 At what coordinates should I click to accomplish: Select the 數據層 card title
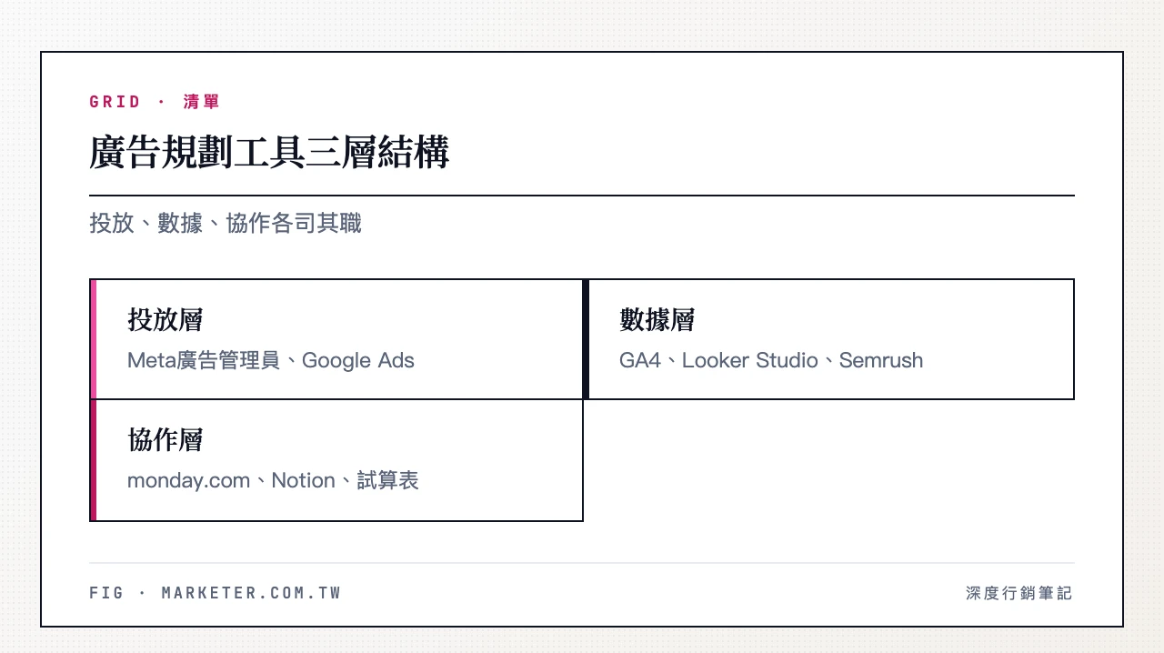click(x=657, y=320)
